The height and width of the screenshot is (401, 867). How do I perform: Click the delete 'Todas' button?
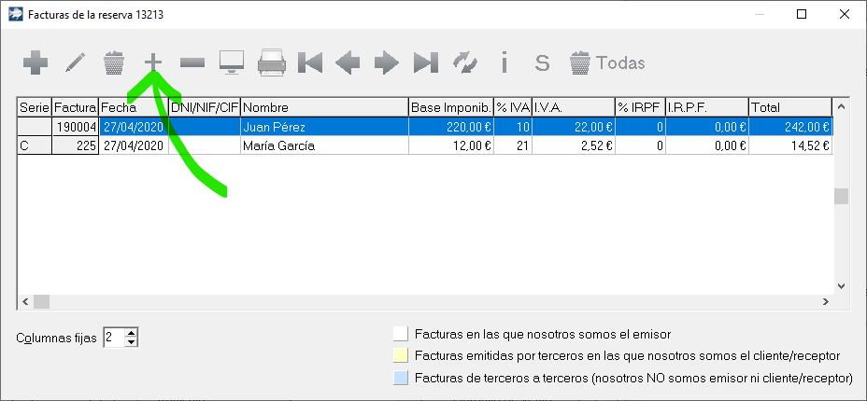607,62
